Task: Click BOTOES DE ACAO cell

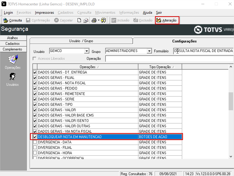Action: pos(160,137)
